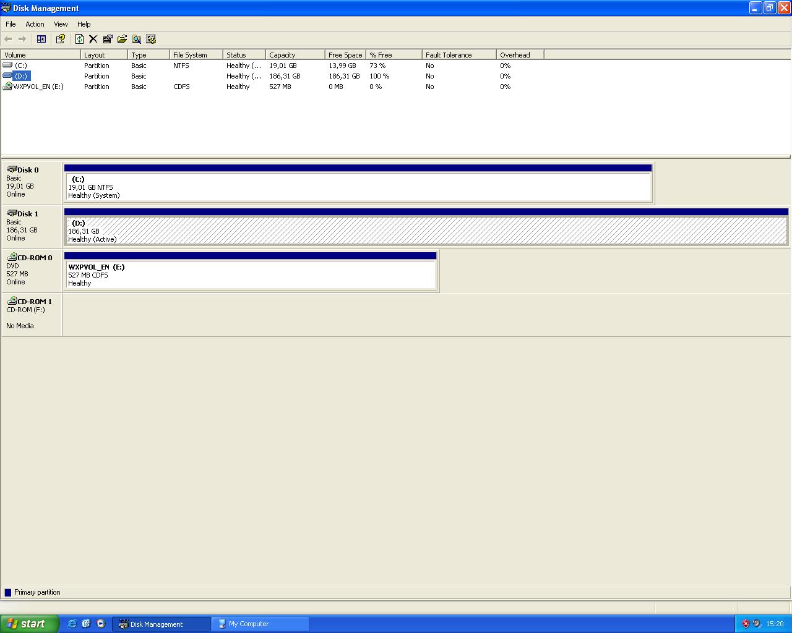Sort by the Fault Tolerance column header

[459, 55]
